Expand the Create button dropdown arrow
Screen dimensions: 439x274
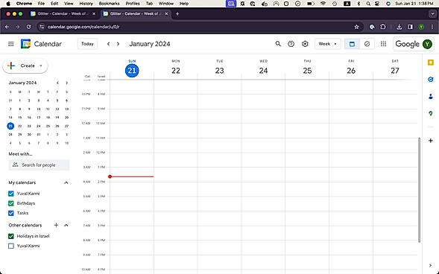(x=41, y=66)
